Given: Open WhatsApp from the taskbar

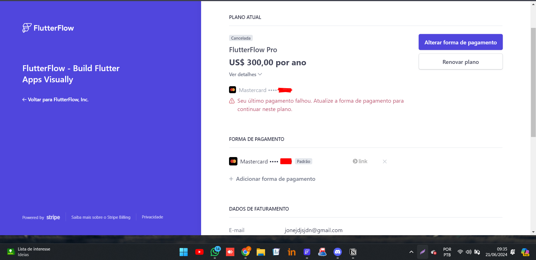Looking at the screenshot, I should [215, 252].
